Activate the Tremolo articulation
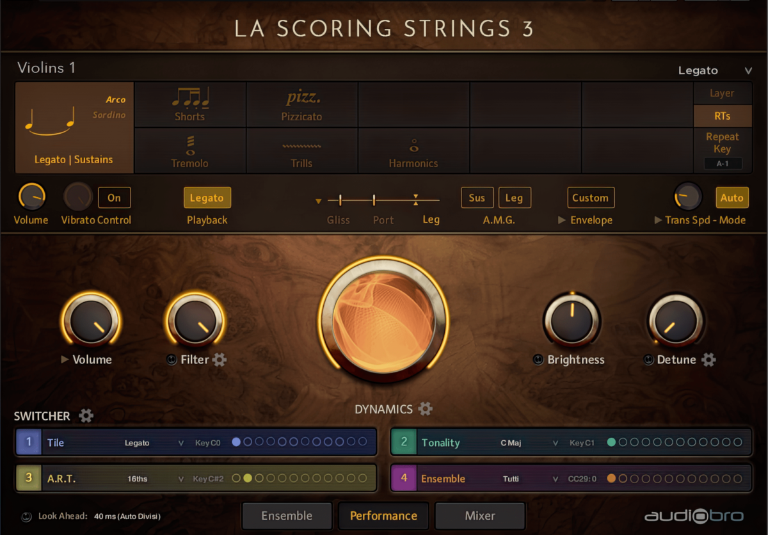768x535 pixels. pos(189,150)
